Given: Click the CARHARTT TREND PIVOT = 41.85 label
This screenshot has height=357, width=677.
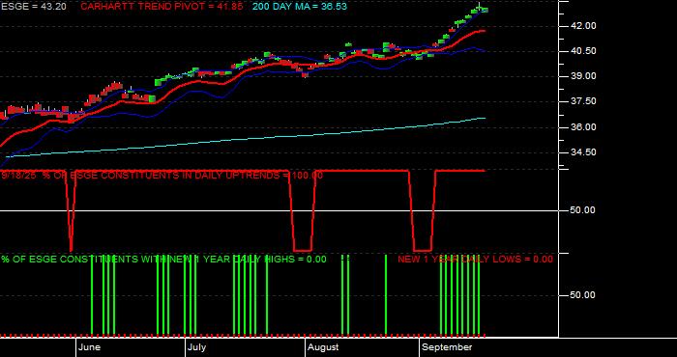Looking at the screenshot, I should tap(162, 7).
